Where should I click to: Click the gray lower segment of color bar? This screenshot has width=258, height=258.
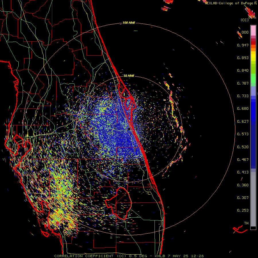[x=253, y=199]
